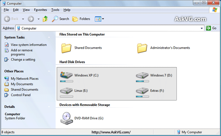Select the Extras (F:) drive icon
The image size is (221, 136).
pyautogui.click(x=142, y=91)
